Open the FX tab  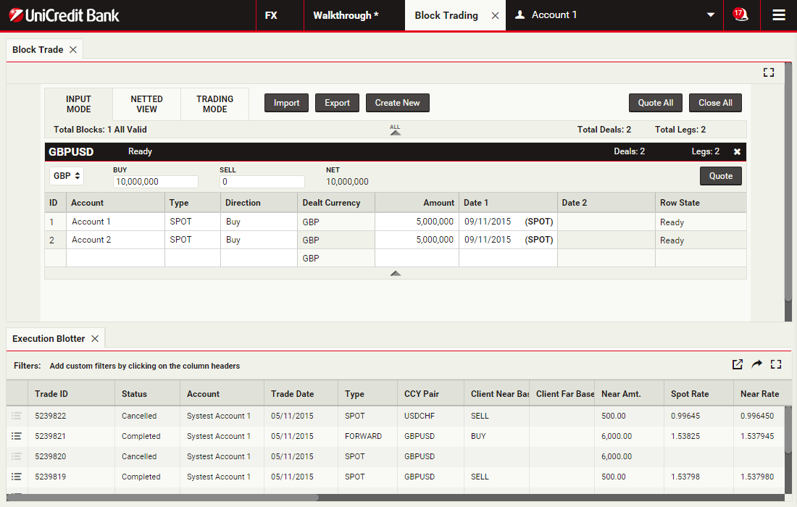[271, 15]
